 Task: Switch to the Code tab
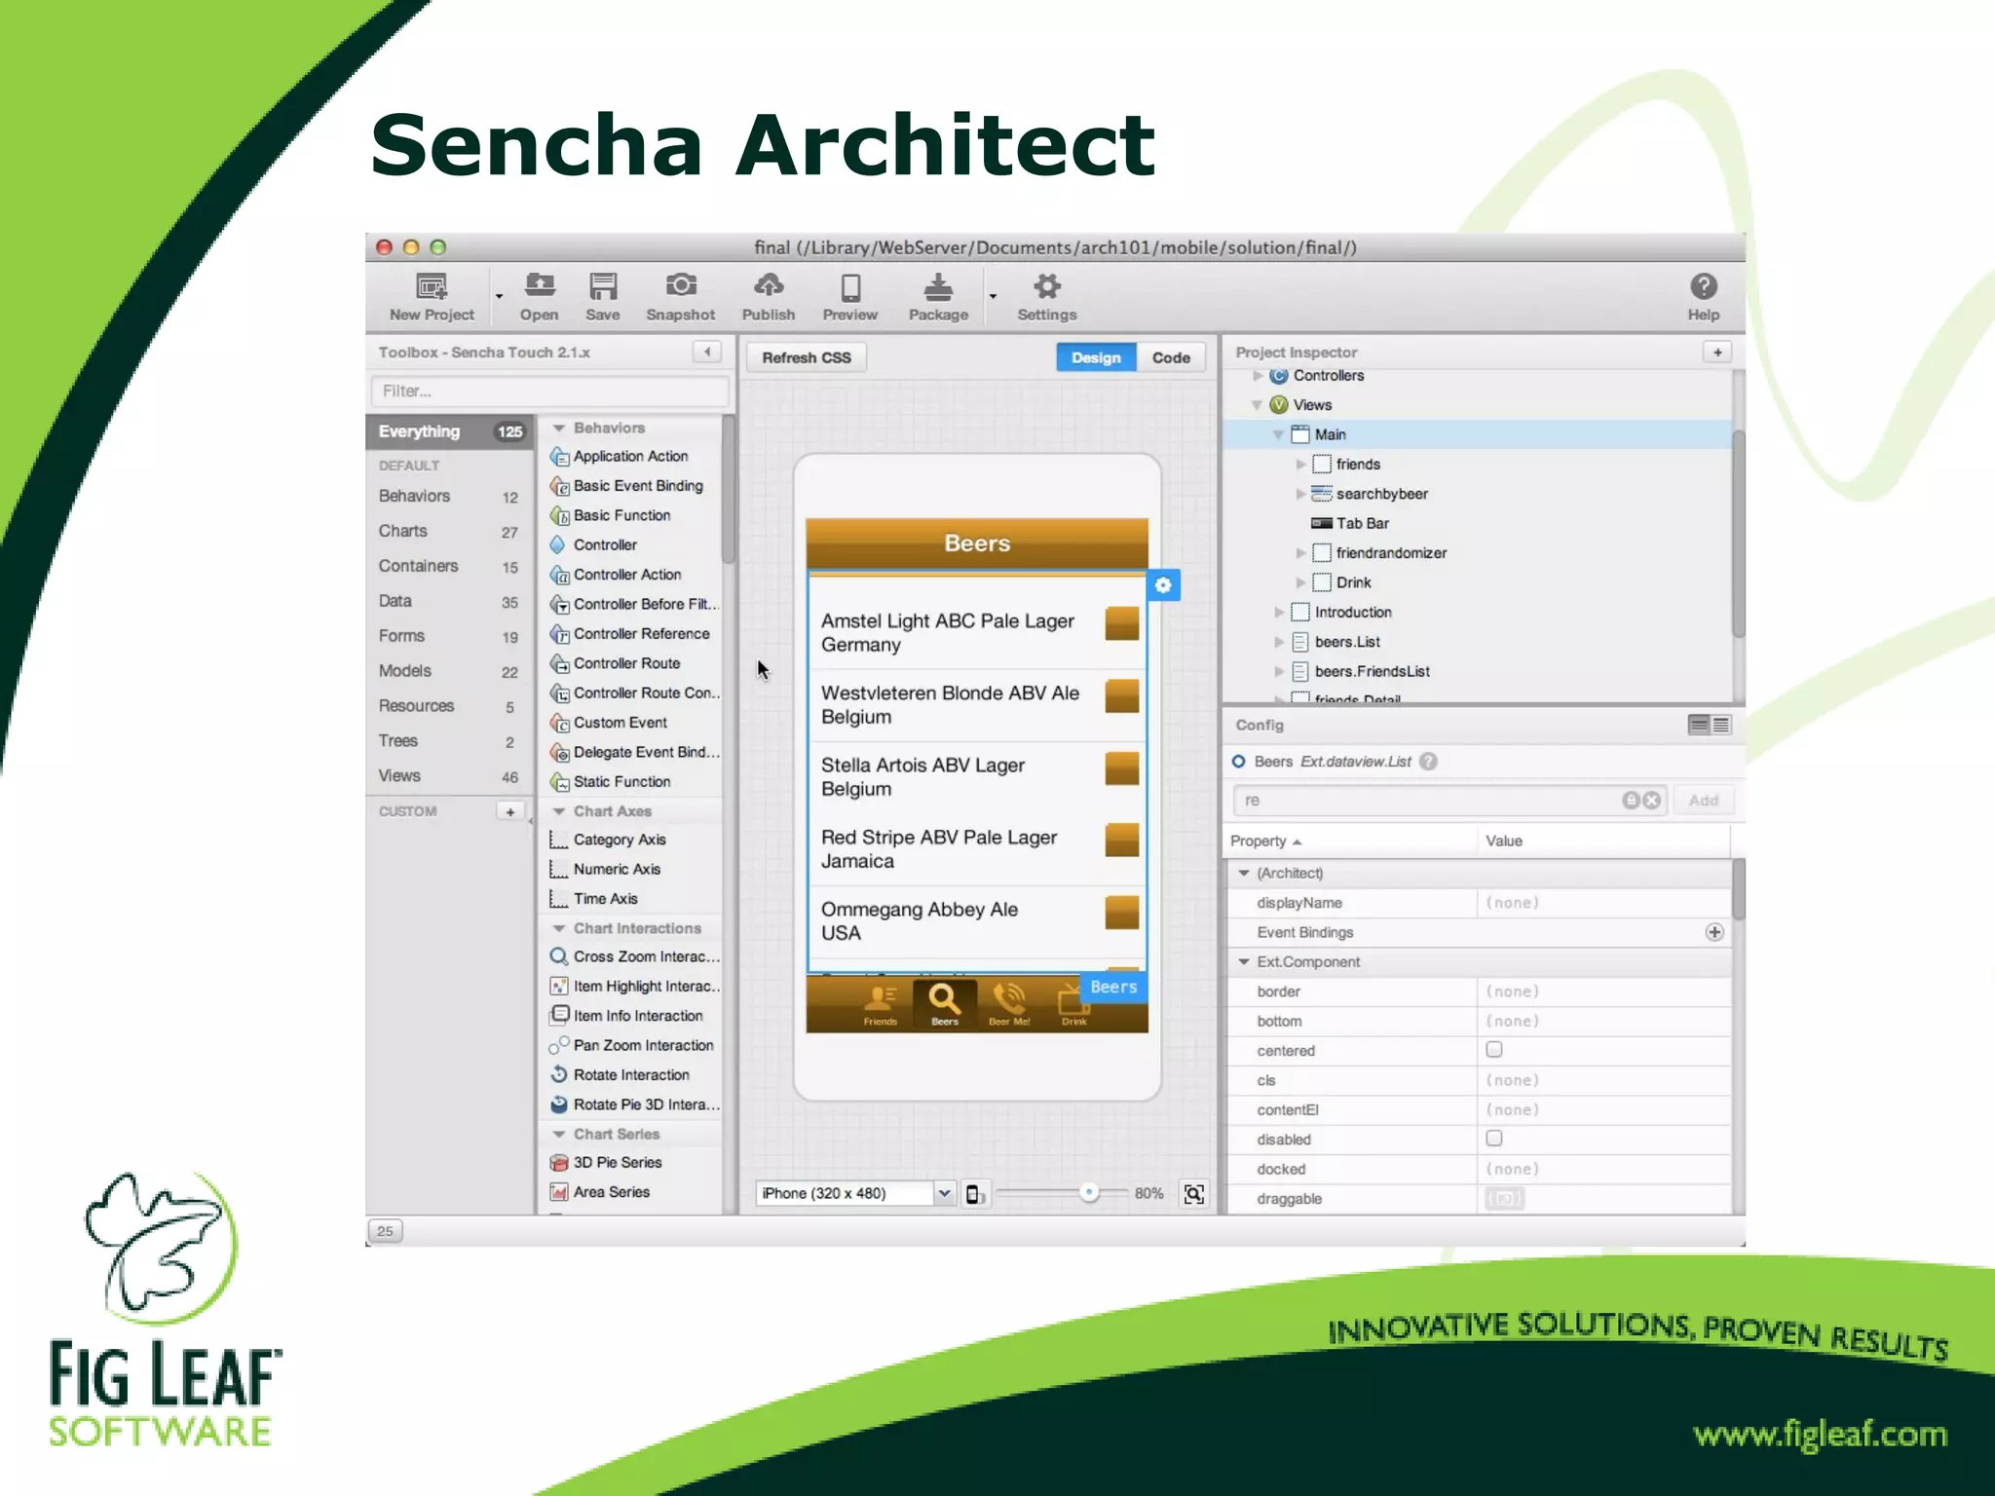coord(1171,357)
